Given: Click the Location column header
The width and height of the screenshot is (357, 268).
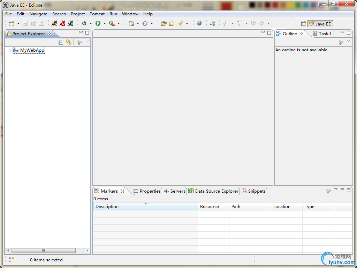Looking at the screenshot, I should [x=287, y=206].
